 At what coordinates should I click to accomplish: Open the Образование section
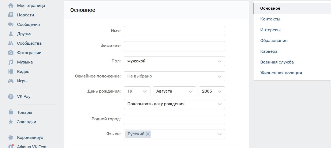click(x=274, y=41)
